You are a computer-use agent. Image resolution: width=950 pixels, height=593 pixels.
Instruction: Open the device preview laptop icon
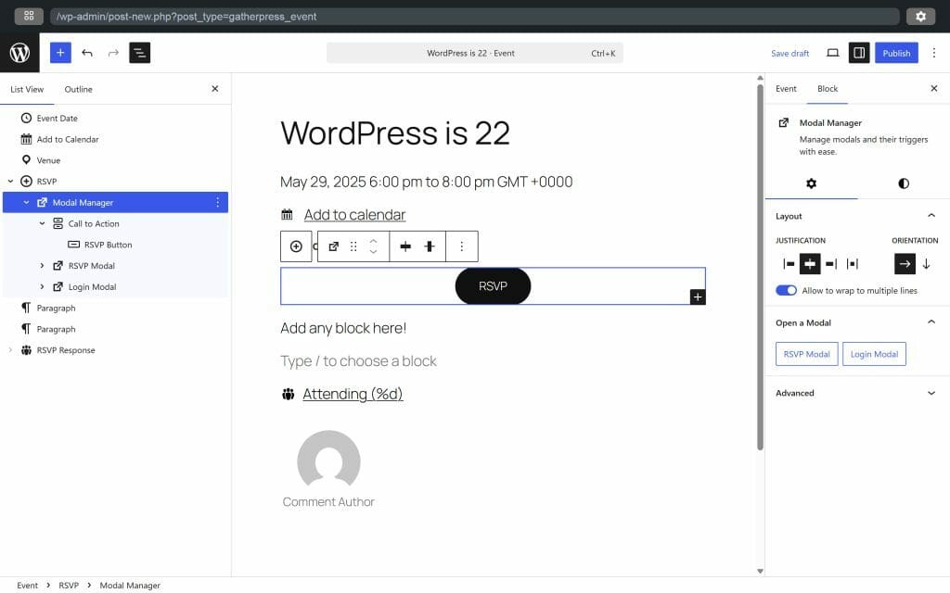(x=832, y=53)
